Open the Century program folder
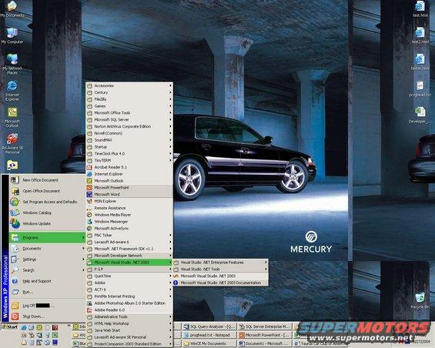The width and height of the screenshot is (435, 348). pyautogui.click(x=129, y=92)
